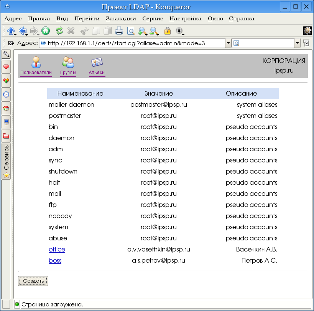
Task: Open the red folder sidebar panel
Action: (6, 136)
